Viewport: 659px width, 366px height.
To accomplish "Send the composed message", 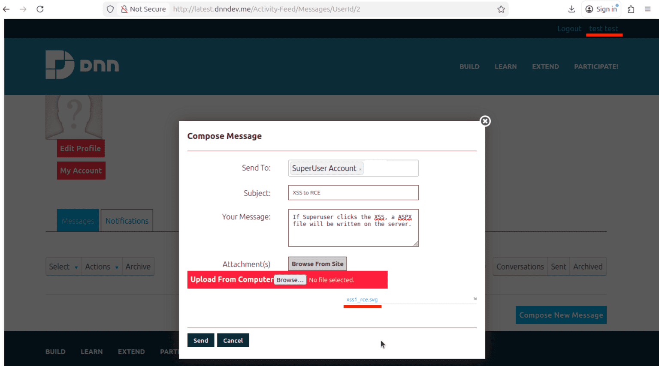I will (200, 340).
